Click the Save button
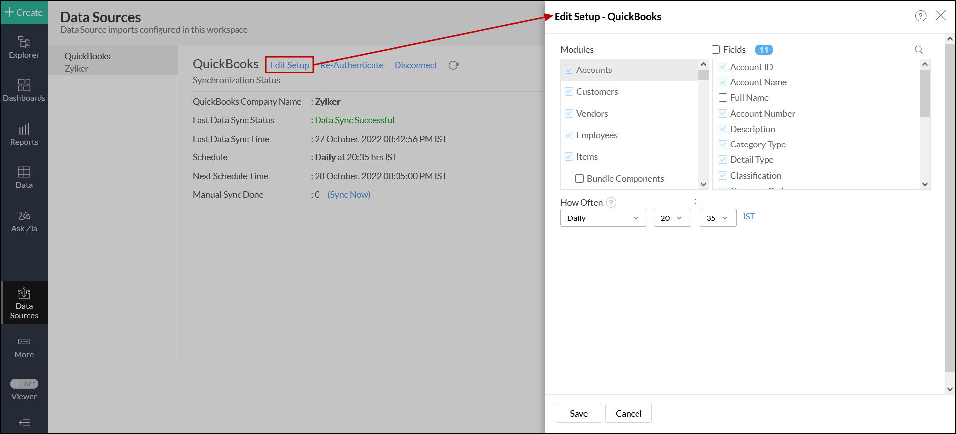 coord(578,413)
